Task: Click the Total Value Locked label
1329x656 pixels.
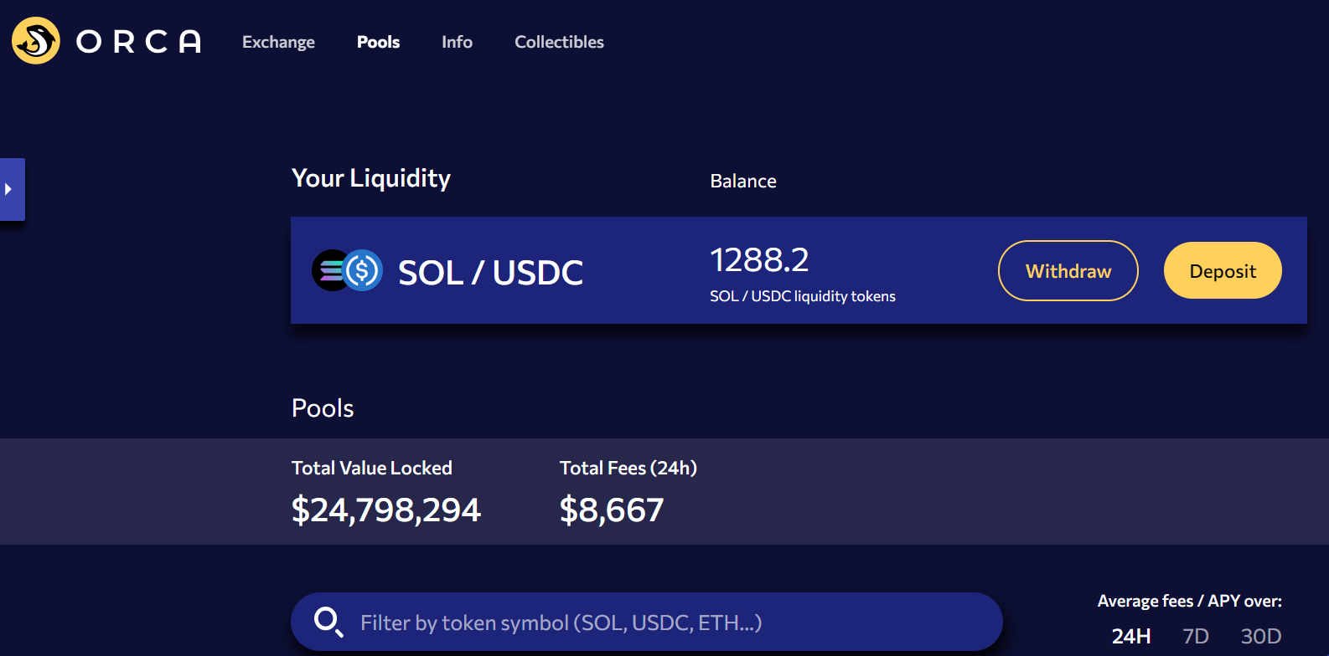Action: (372, 468)
